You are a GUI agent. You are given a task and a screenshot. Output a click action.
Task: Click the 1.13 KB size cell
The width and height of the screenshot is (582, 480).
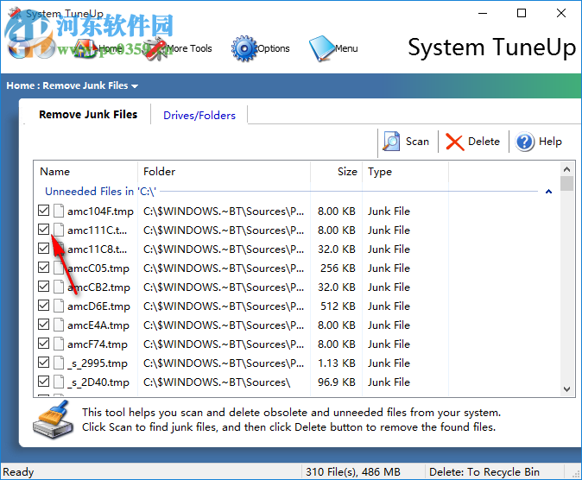(337, 363)
